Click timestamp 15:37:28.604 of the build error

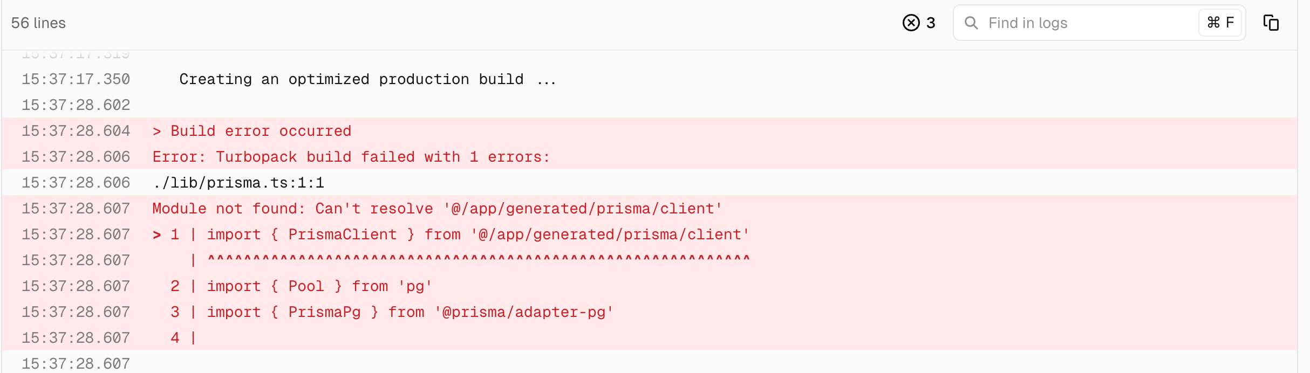pos(76,131)
